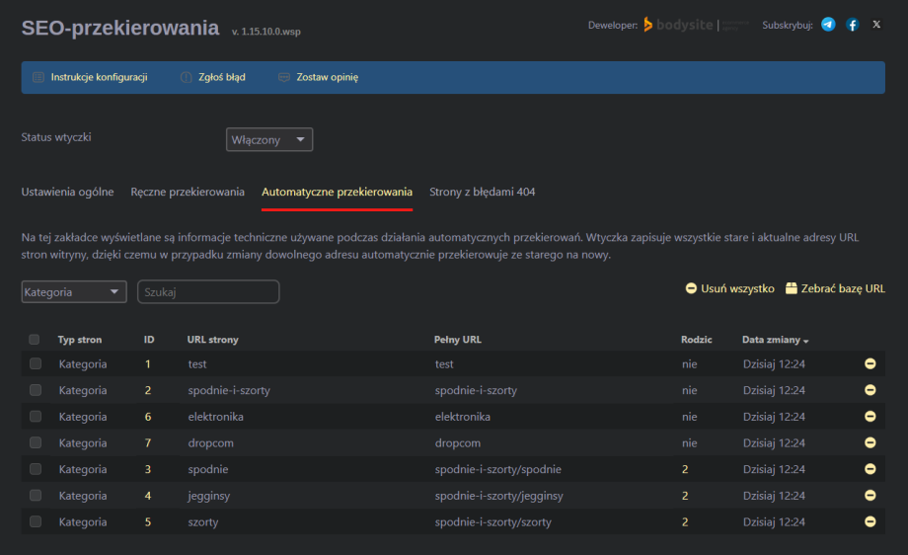This screenshot has width=908, height=555.
Task: Delete the 'jegginsy' row using minus icon
Action: click(870, 496)
